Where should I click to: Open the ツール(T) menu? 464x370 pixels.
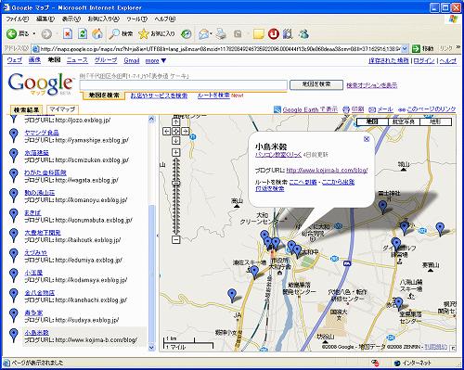(x=136, y=19)
